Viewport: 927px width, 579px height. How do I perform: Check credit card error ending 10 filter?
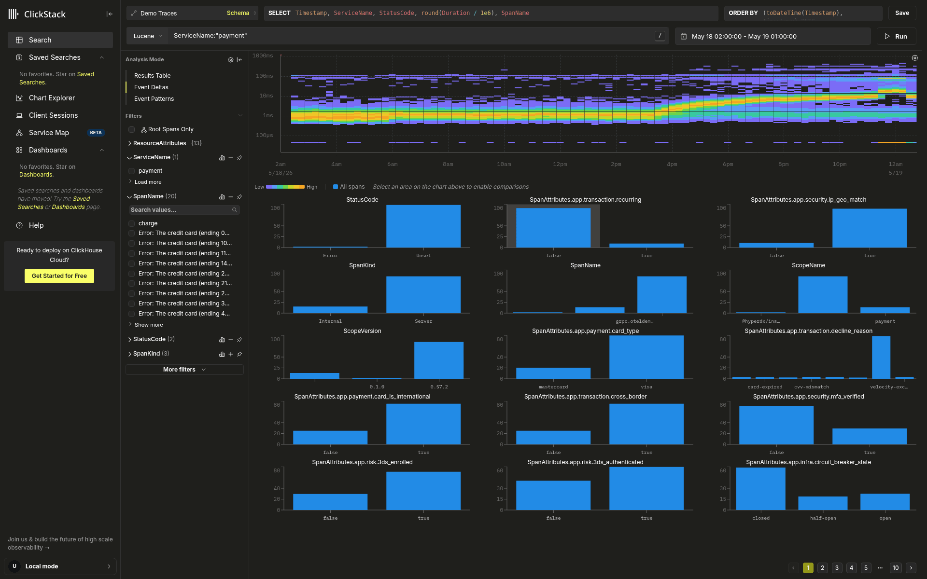[131, 244]
